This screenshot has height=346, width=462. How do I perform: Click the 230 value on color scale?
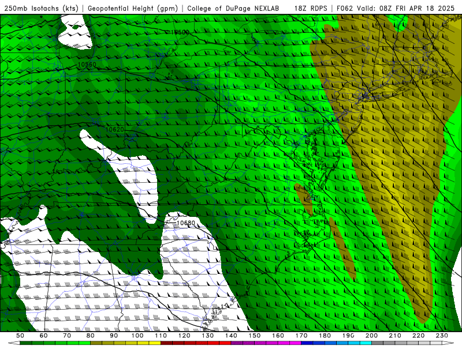[x=442, y=336]
